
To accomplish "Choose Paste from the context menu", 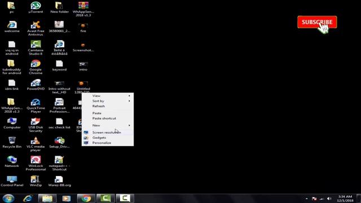I will click(108, 113).
